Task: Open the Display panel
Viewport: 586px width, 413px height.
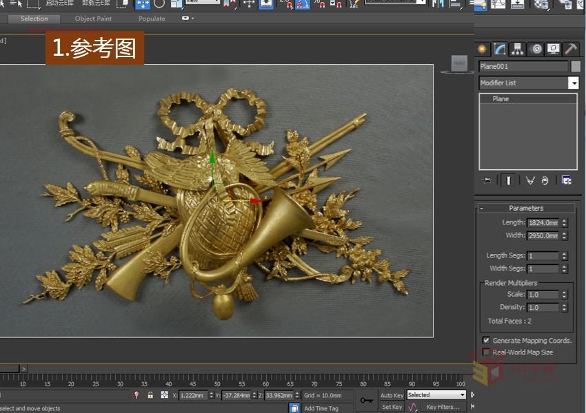Action: click(554, 49)
